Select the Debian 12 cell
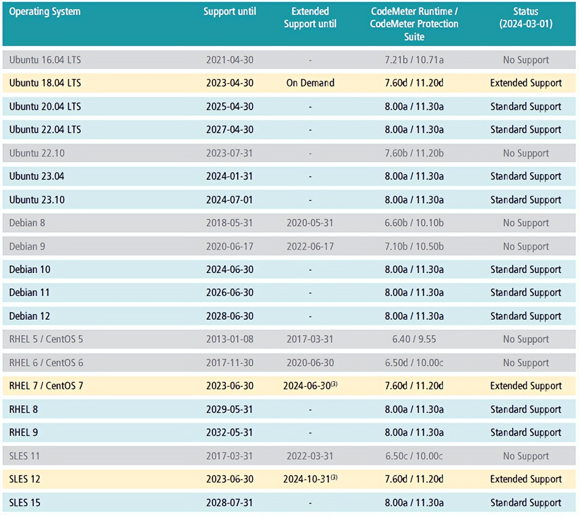 click(x=30, y=316)
